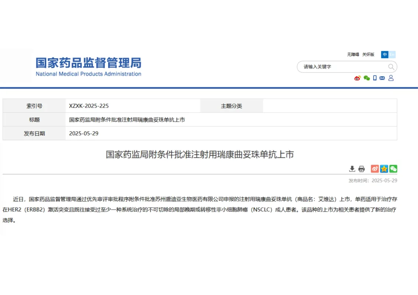Click the 国家药品监督管理局 logo

[88, 66]
